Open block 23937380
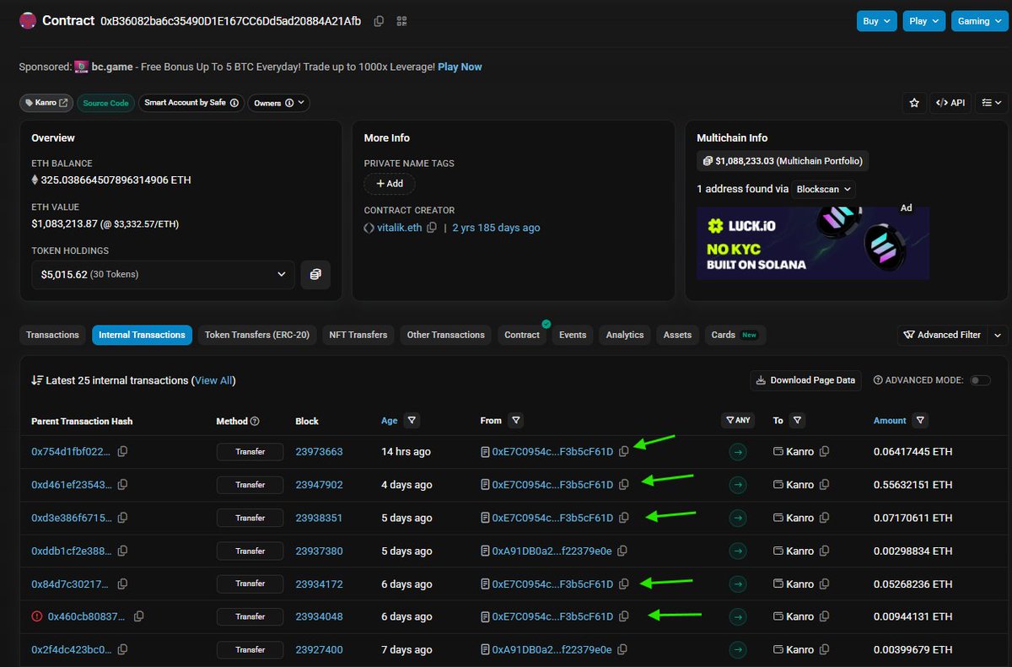1012x667 pixels. (x=319, y=551)
